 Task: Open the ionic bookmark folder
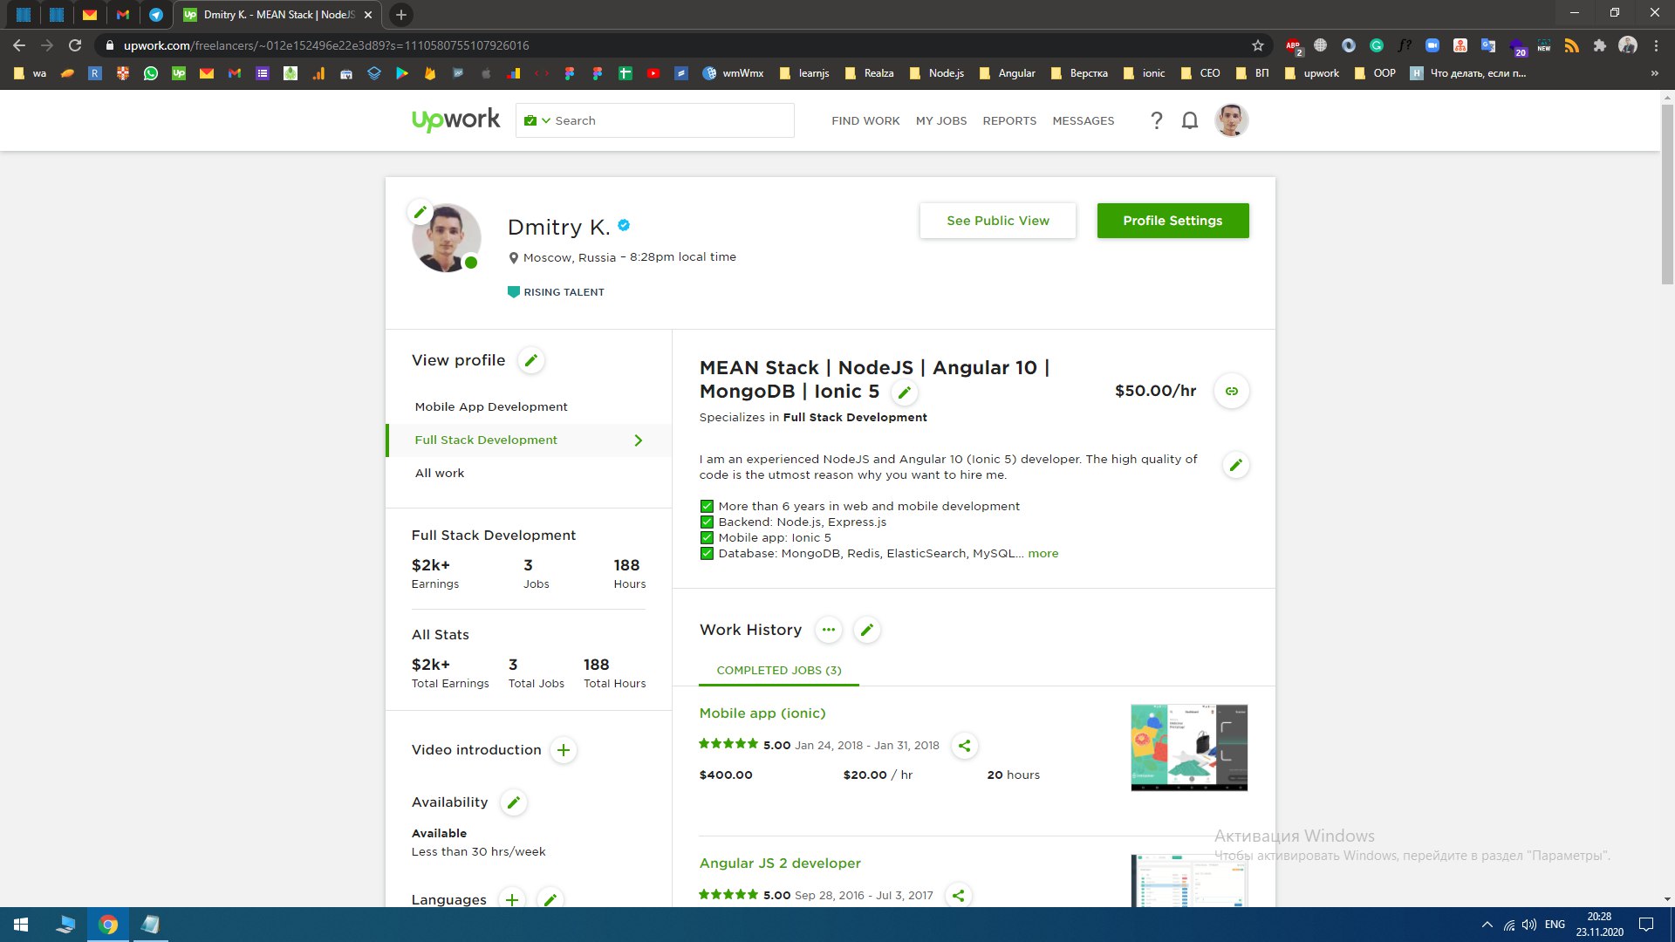pos(1144,73)
